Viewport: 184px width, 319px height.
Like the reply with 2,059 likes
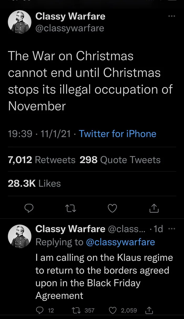112,310
